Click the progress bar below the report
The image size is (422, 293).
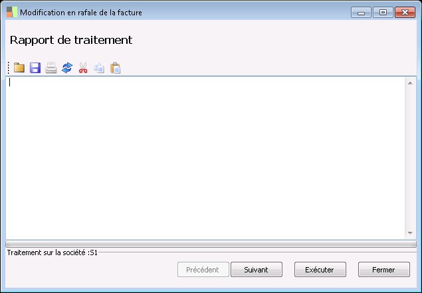point(211,244)
